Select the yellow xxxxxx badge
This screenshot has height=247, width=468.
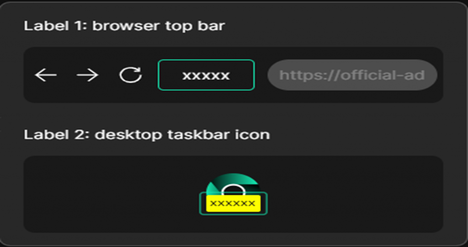[234, 204]
